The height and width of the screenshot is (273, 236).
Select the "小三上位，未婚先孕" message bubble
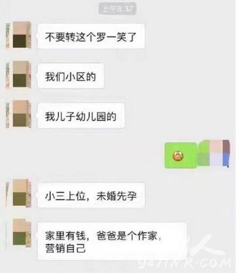[91, 195]
